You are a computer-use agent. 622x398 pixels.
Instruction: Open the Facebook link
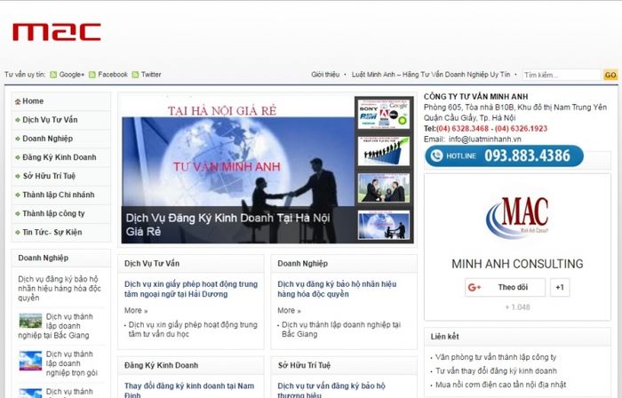tap(113, 75)
